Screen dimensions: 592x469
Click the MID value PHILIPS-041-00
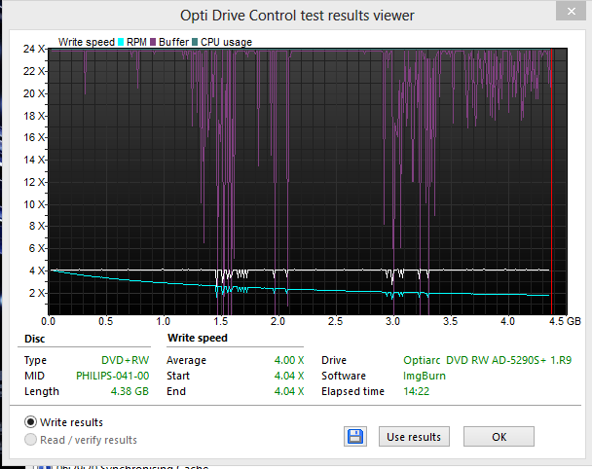pyautogui.click(x=113, y=376)
